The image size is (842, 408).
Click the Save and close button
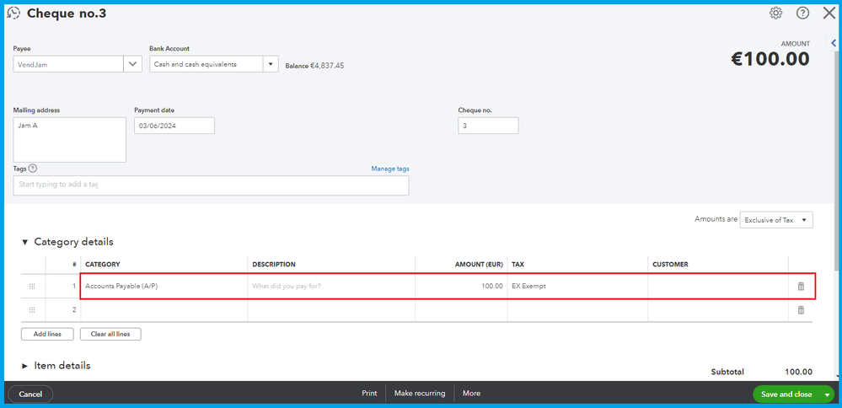point(786,394)
